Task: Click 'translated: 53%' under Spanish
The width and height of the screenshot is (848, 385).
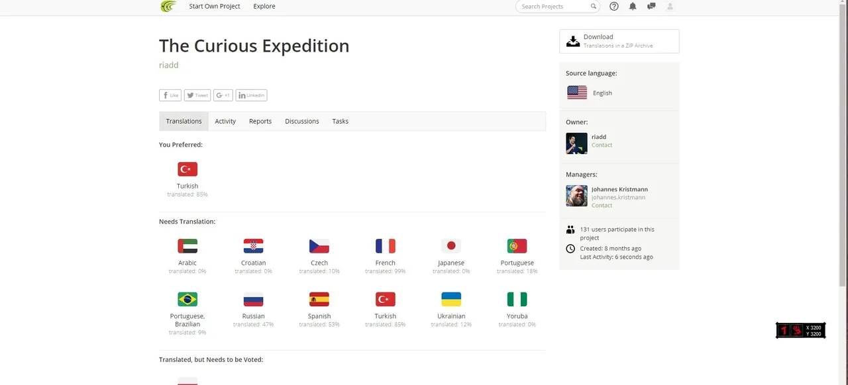Action: (319, 324)
